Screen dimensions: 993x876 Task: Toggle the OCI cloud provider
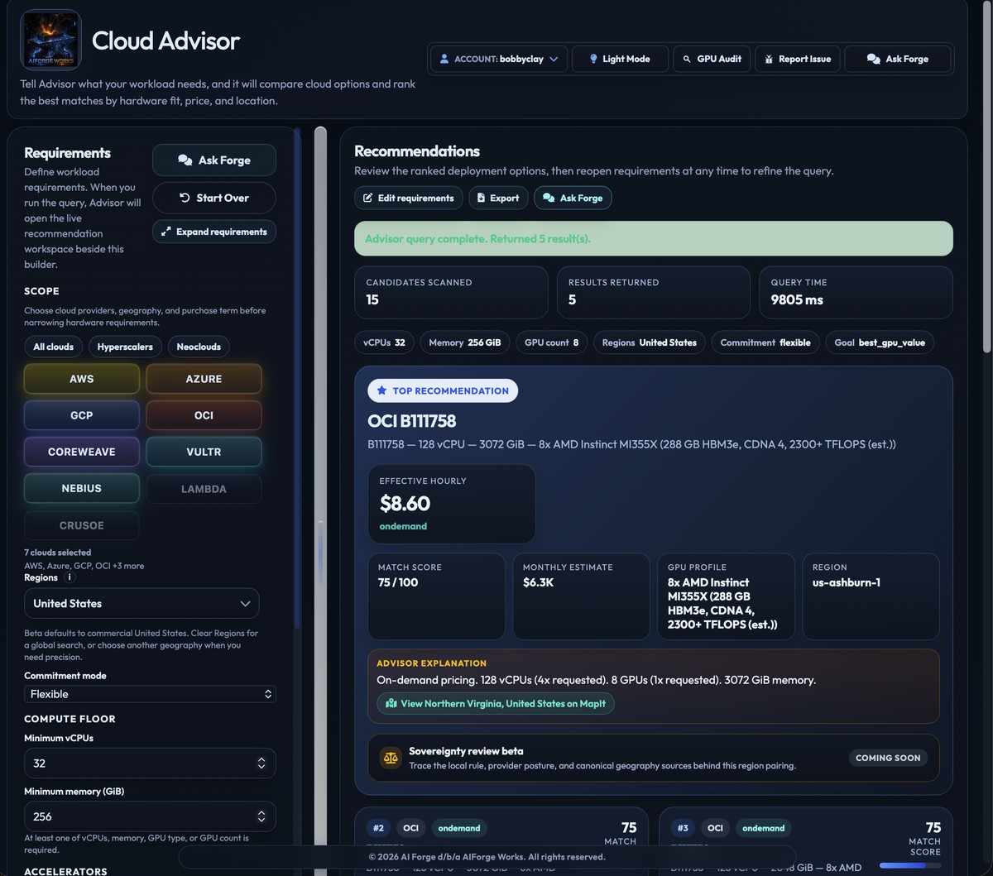[x=204, y=415]
